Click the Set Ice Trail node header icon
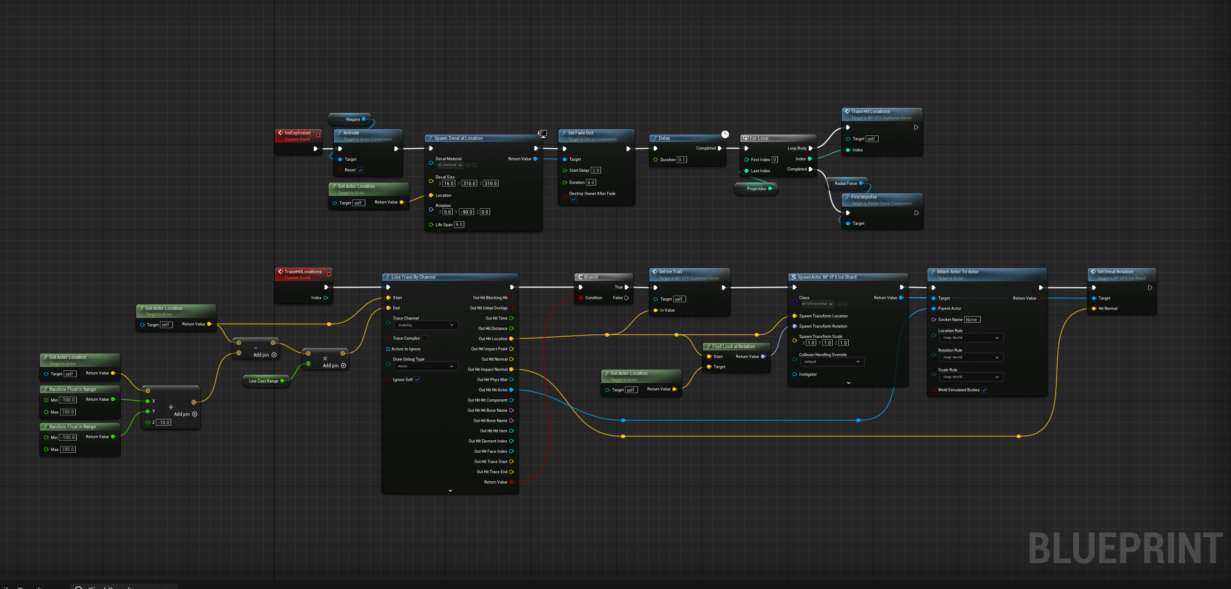 pyautogui.click(x=654, y=271)
